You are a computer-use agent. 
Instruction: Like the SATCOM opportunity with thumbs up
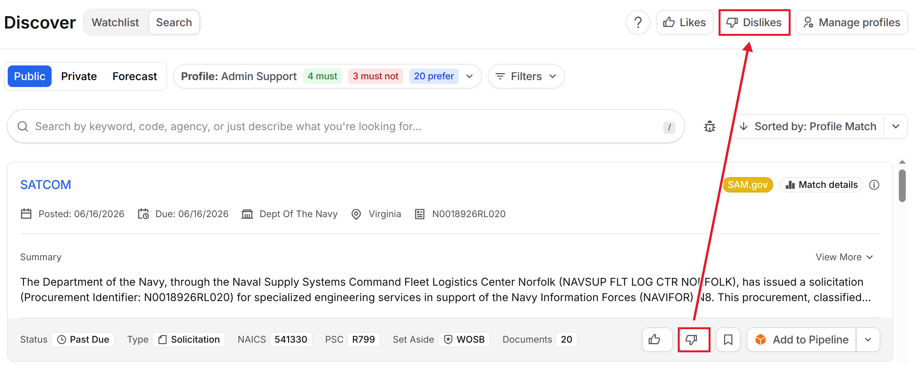(x=657, y=340)
